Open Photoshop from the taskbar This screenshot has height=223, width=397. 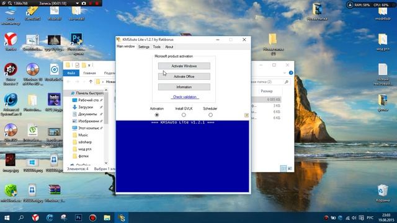point(78,217)
